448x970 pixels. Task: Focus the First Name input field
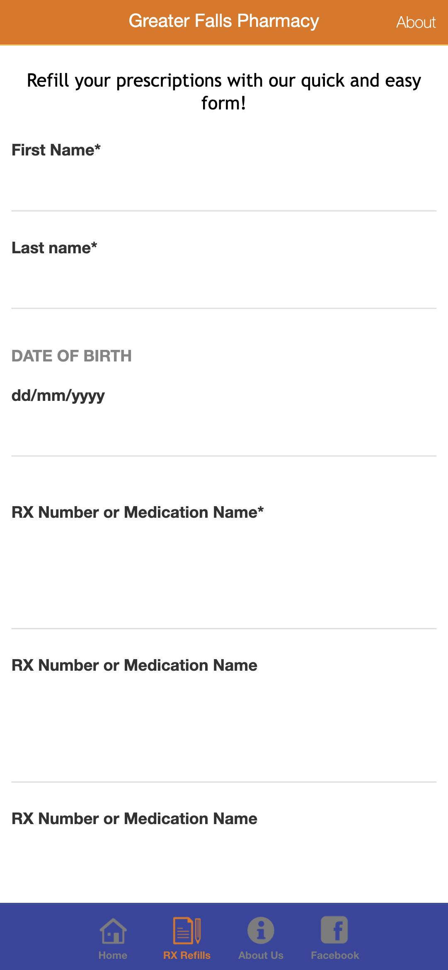tap(224, 187)
